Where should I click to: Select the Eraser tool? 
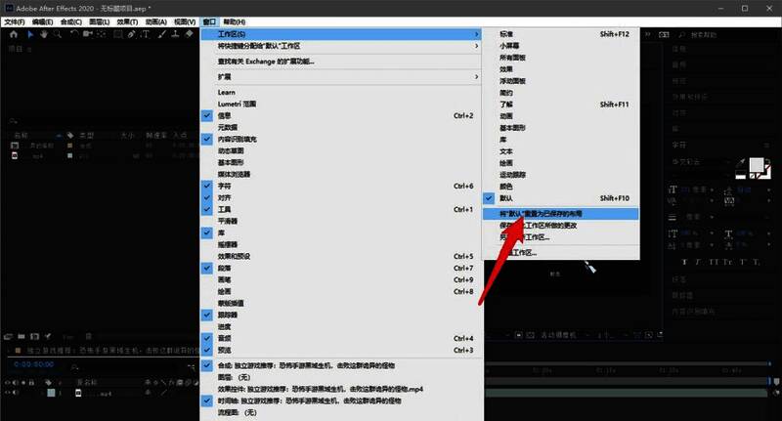(x=189, y=34)
